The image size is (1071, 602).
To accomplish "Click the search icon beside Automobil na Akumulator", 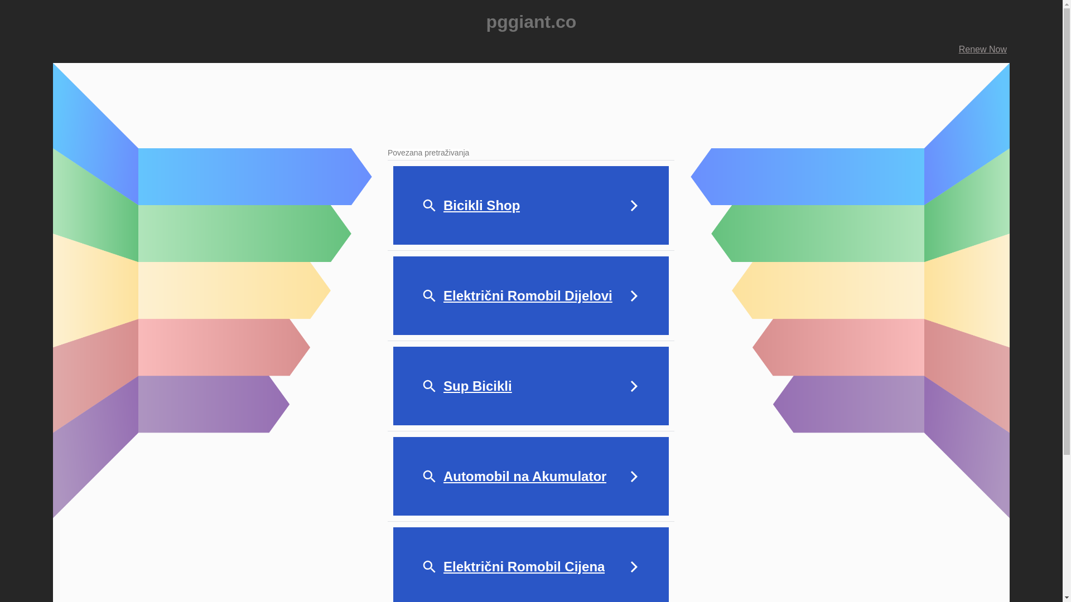I will click(x=429, y=477).
